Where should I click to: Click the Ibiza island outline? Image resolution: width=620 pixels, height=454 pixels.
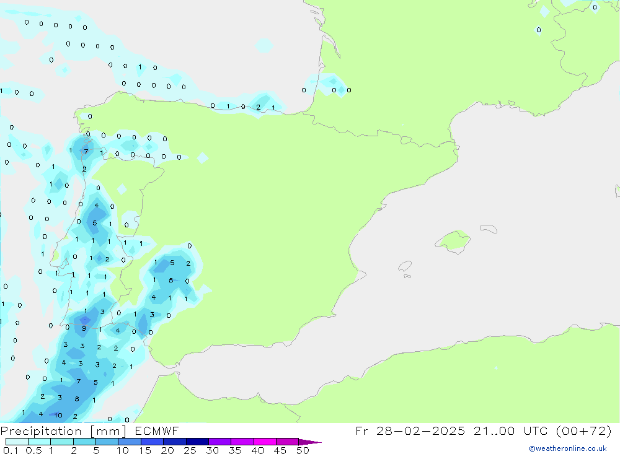405,266
